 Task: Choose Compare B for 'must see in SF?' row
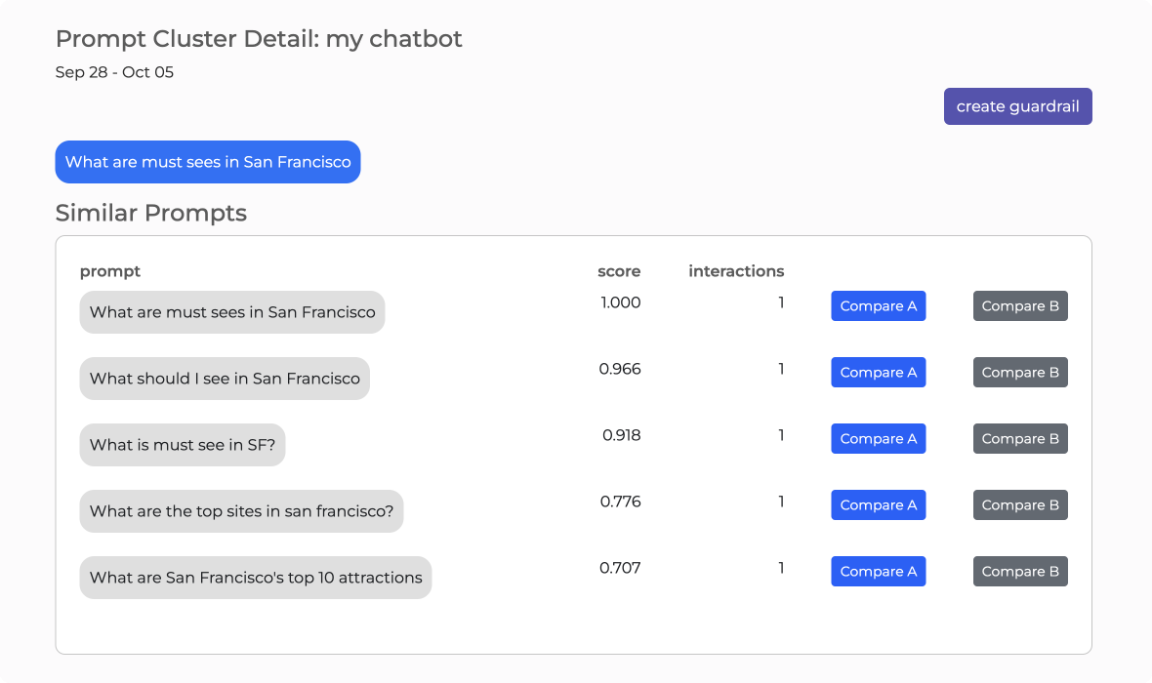click(1020, 439)
